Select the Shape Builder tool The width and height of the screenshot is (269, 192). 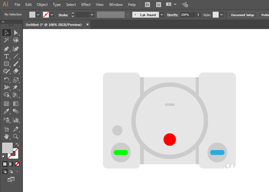[6, 95]
